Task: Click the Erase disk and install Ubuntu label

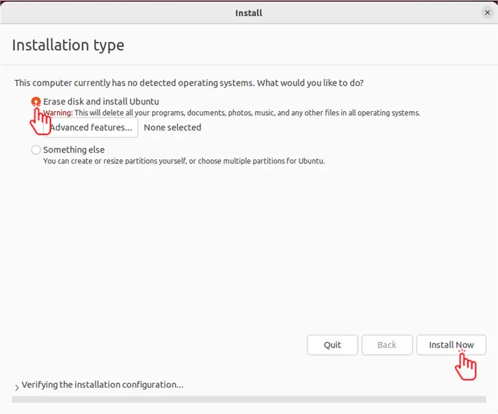Action: (101, 102)
